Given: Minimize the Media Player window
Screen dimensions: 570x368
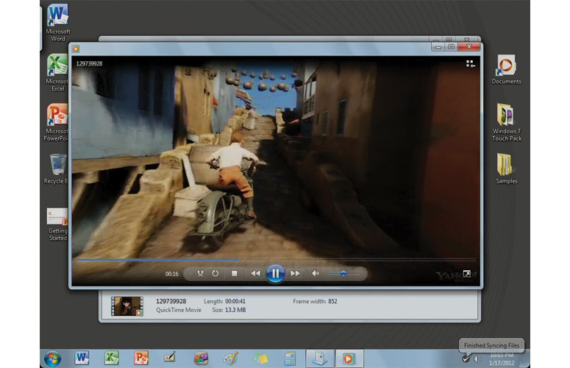Looking at the screenshot, I should (x=438, y=47).
